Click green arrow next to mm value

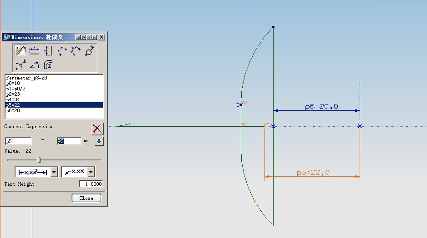click(x=99, y=141)
